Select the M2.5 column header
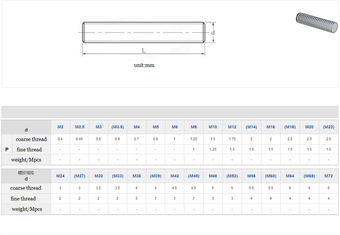Image resolution: width=340 pixels, height=235 pixels. pyautogui.click(x=80, y=127)
